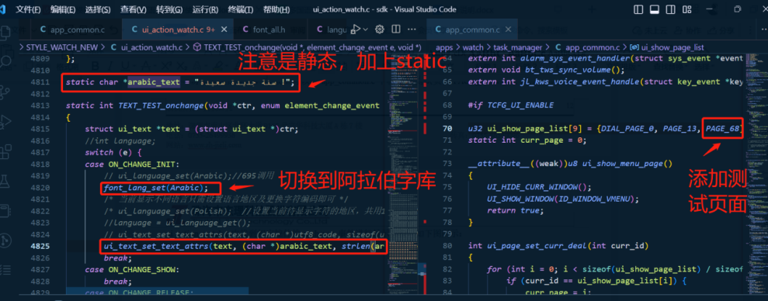Split the editor to the right
768x301 pixels.
(x=396, y=29)
